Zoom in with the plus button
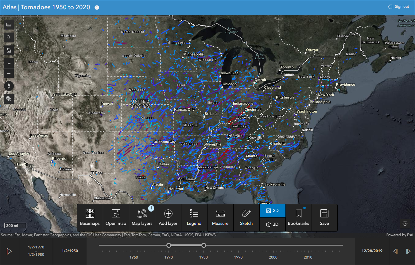 [x=9, y=64]
